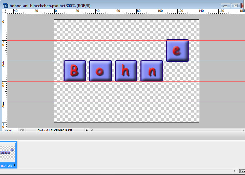Click the resize grip in bottom-right corner
This screenshot has height=175, width=245.
[x=242, y=170]
